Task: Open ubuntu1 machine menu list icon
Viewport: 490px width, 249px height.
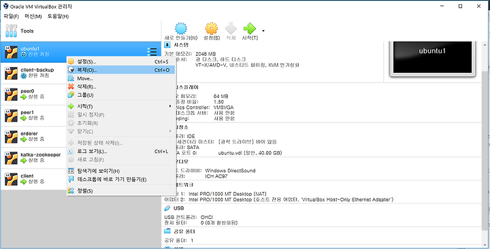Action: coord(152,52)
